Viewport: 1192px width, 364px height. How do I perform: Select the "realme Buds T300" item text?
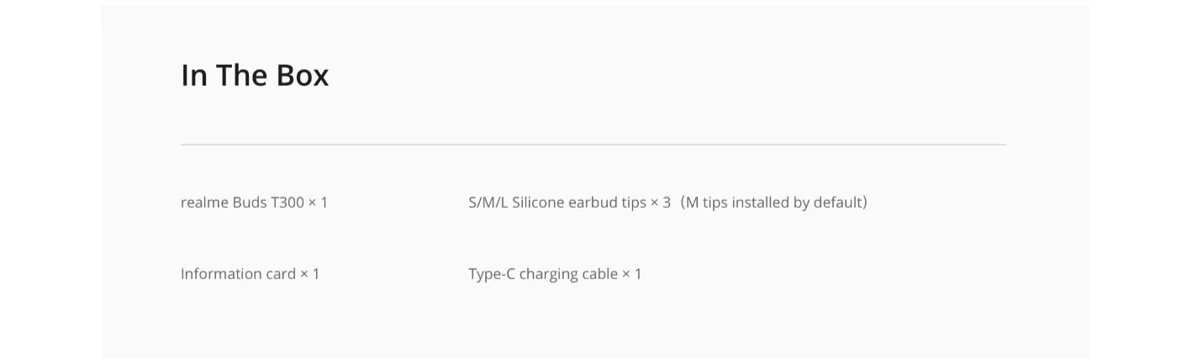coord(242,203)
